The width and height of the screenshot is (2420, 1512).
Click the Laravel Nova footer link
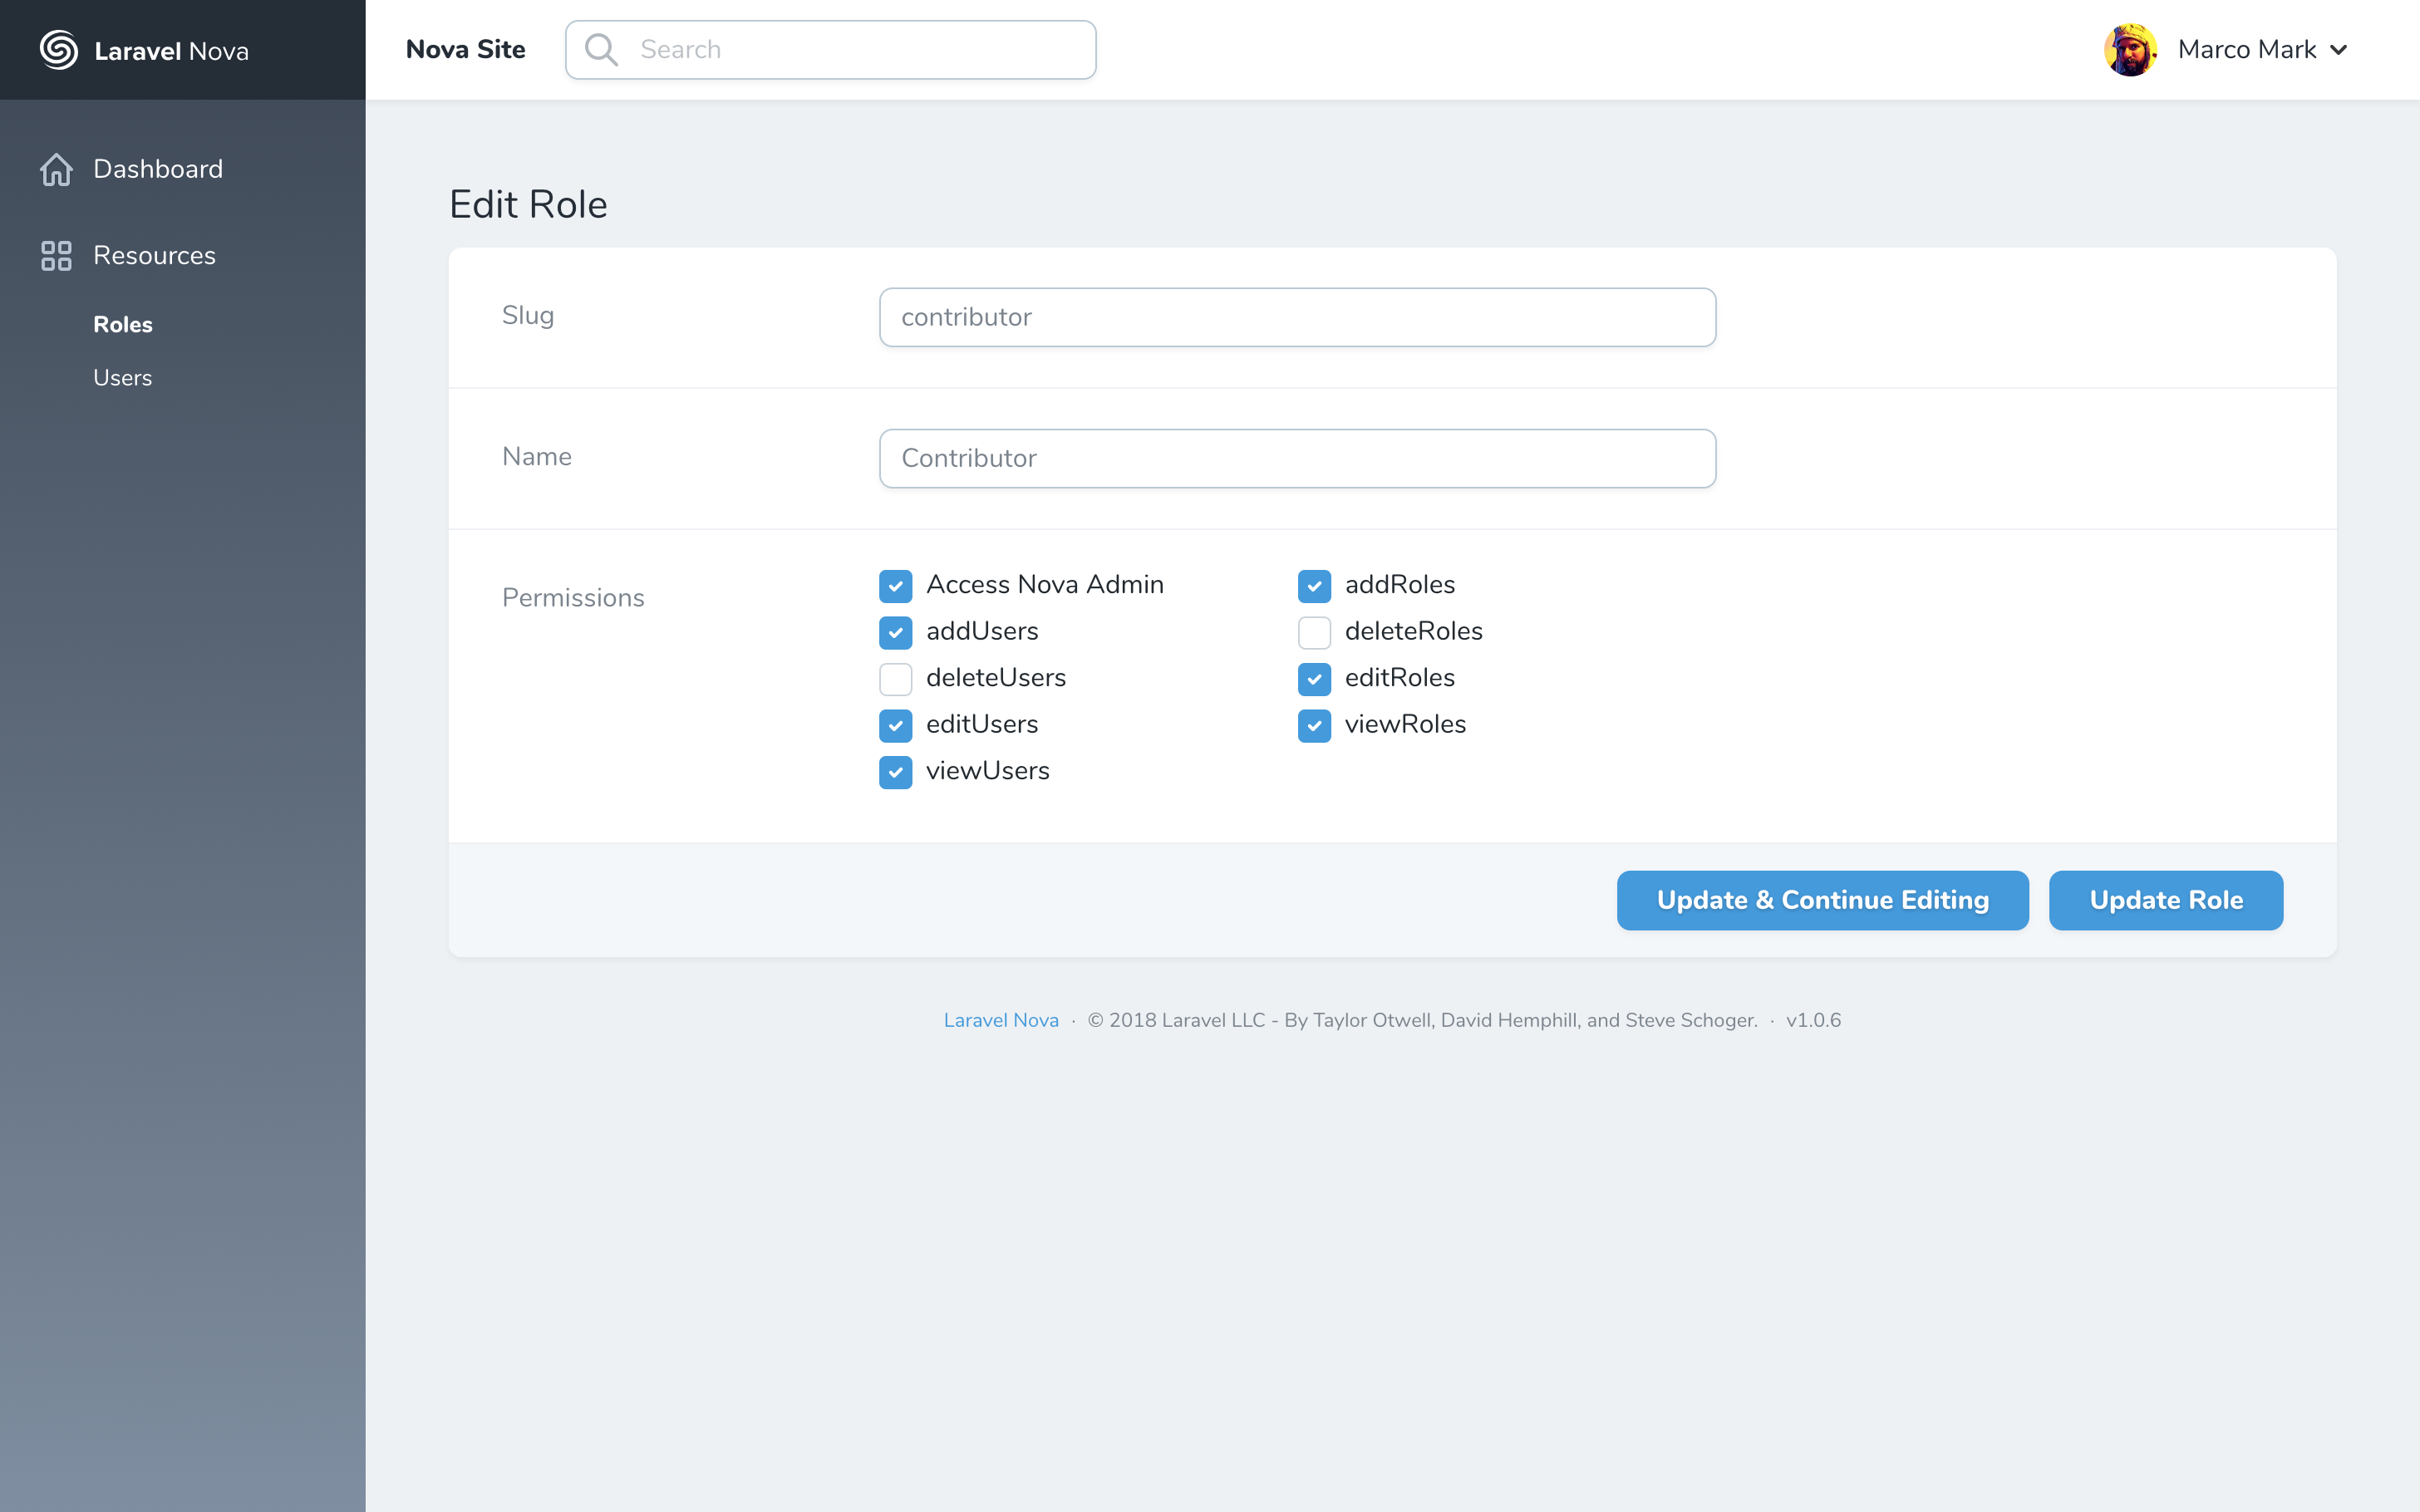point(1000,1019)
